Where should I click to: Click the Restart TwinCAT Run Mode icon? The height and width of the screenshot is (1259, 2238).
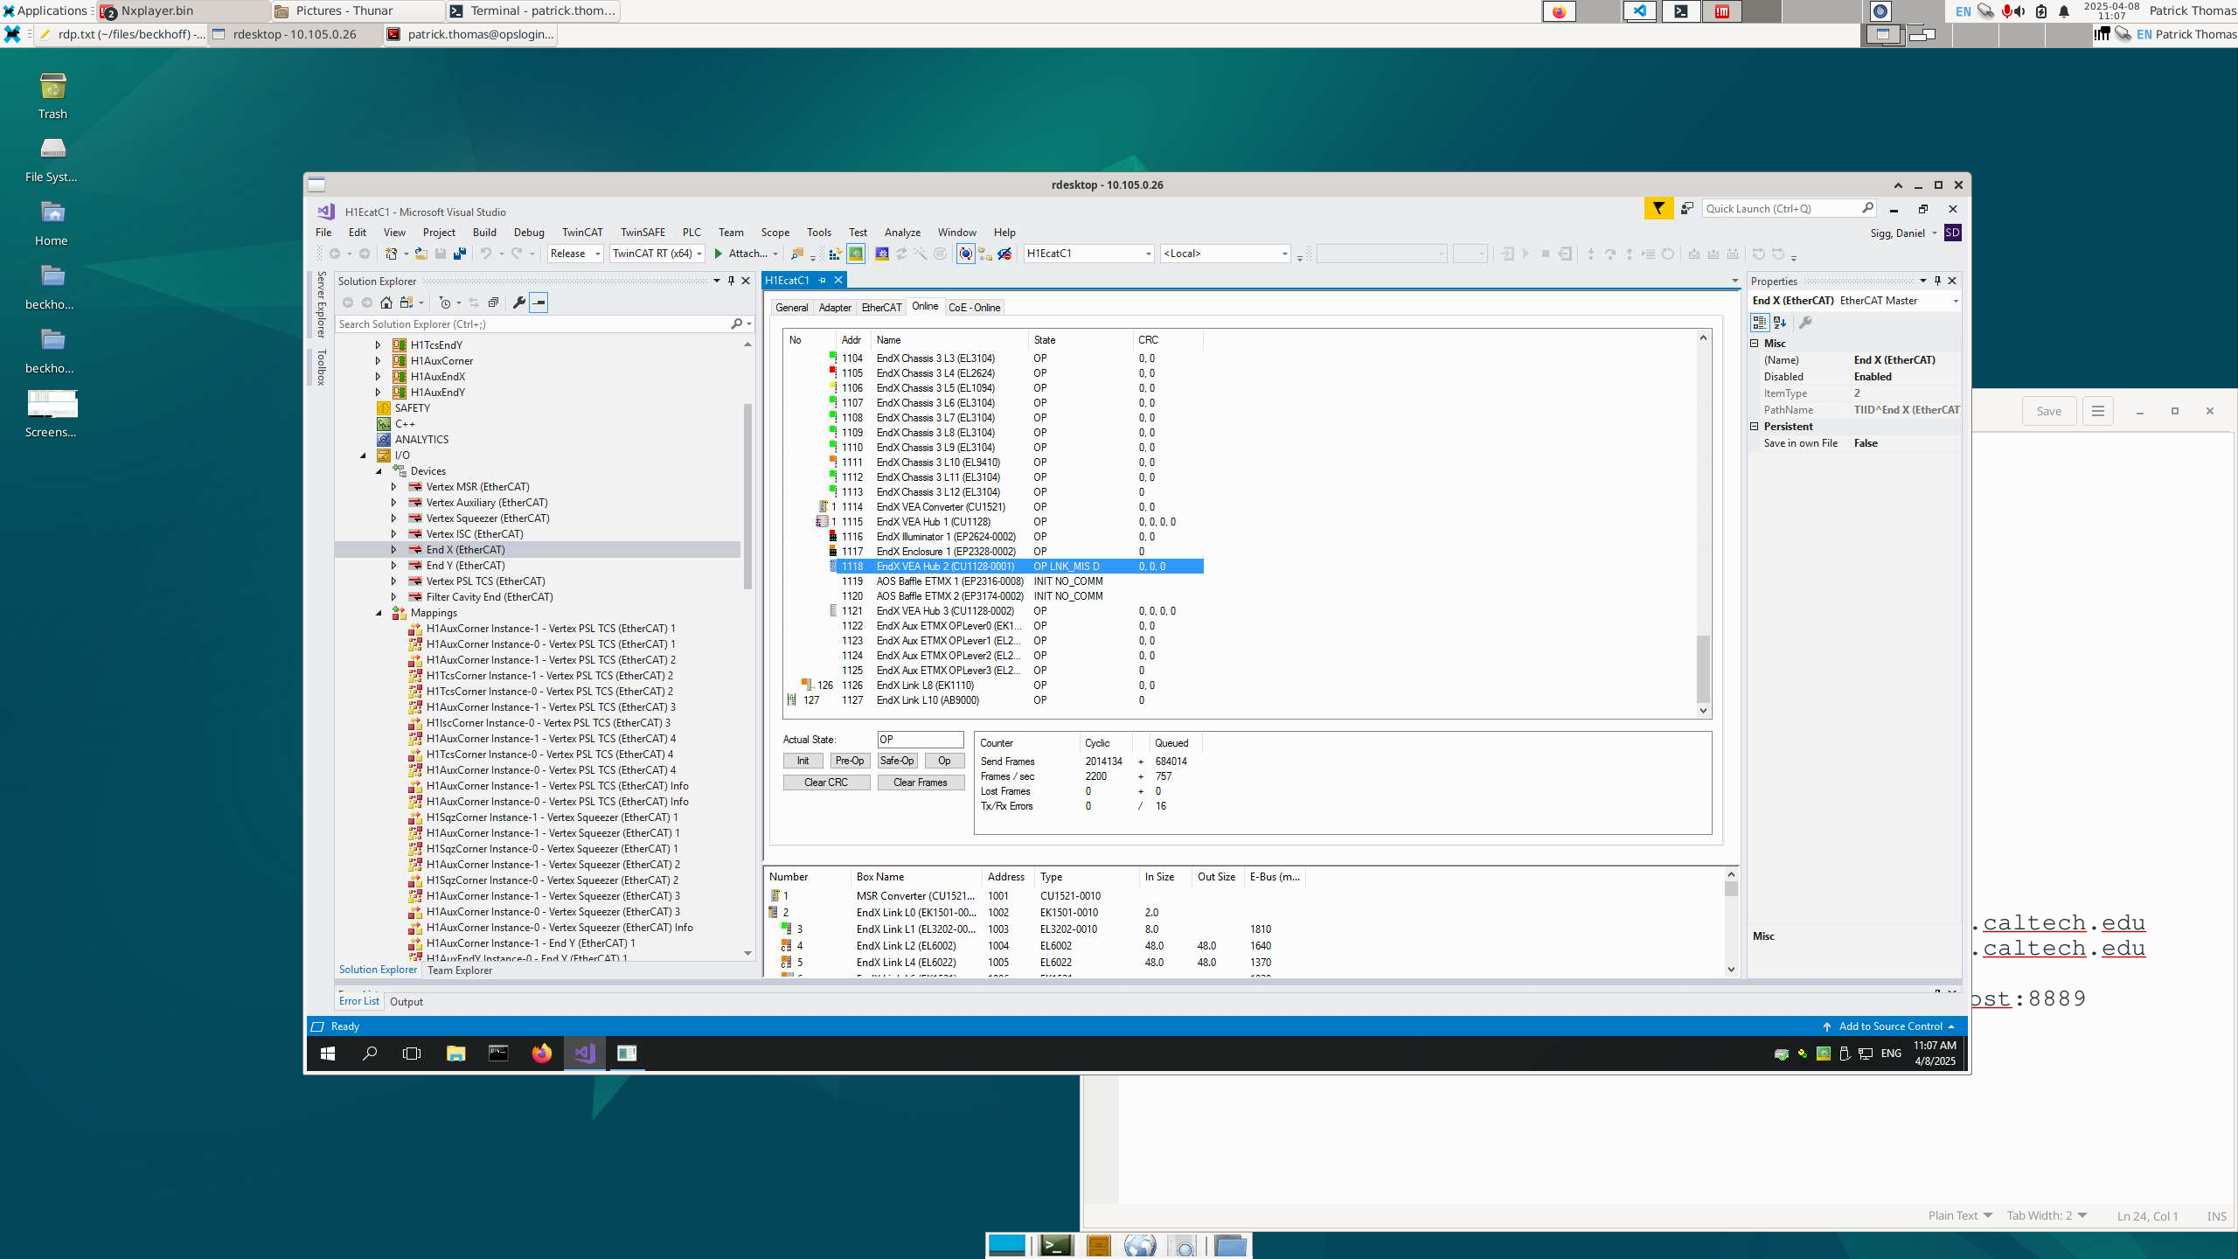[x=856, y=254]
